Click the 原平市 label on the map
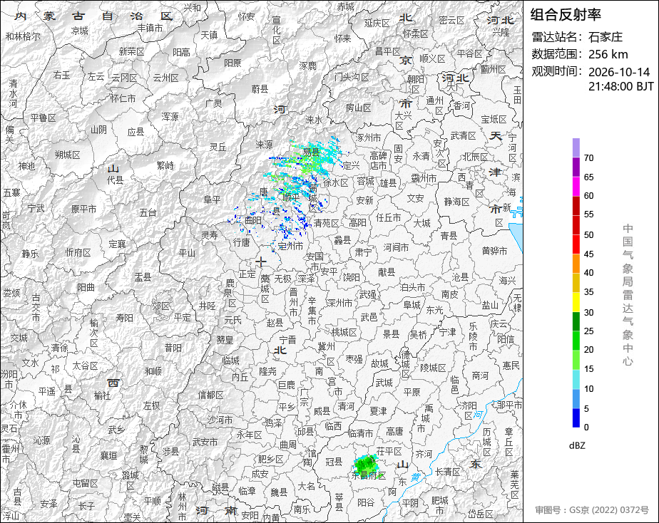 click(83, 209)
